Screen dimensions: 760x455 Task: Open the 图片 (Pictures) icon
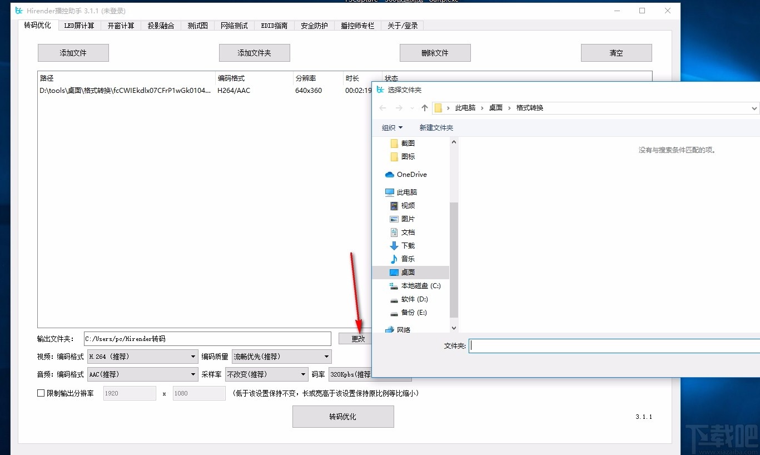pos(394,219)
